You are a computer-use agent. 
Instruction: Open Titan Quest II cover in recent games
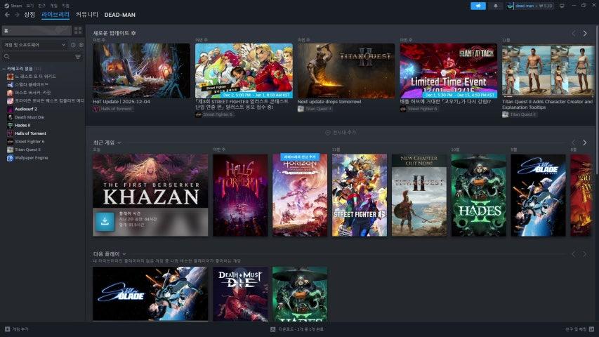pyautogui.click(x=419, y=195)
